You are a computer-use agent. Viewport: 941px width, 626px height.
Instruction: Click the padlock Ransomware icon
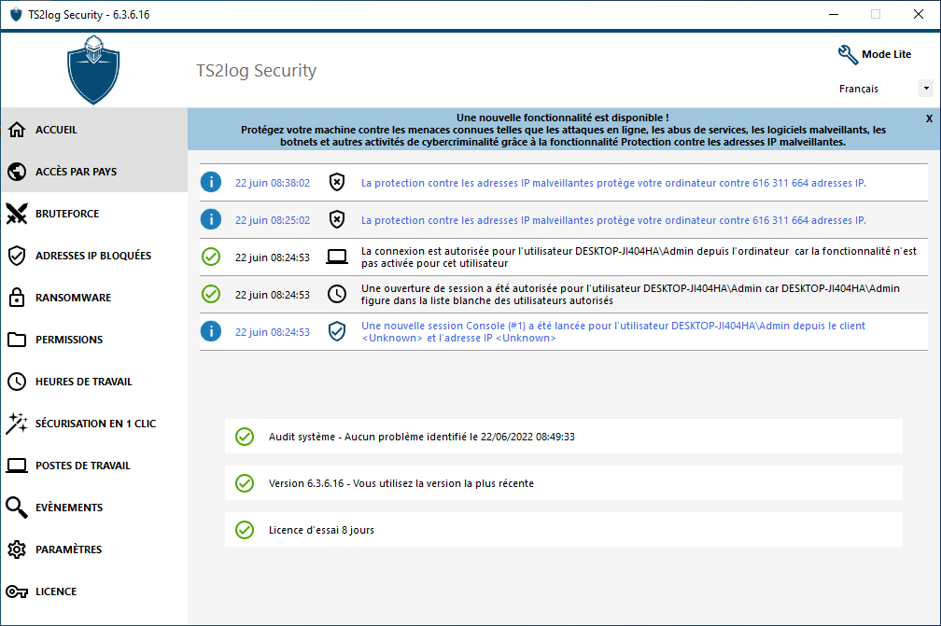tap(17, 298)
